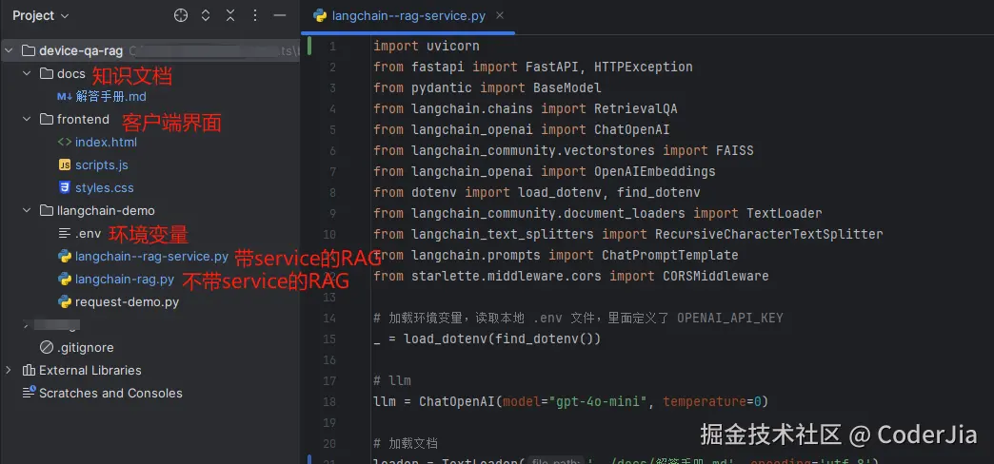Viewport: 994px width, 464px height.
Task: Click the llangchain-demo folder icon
Action: click(x=47, y=210)
